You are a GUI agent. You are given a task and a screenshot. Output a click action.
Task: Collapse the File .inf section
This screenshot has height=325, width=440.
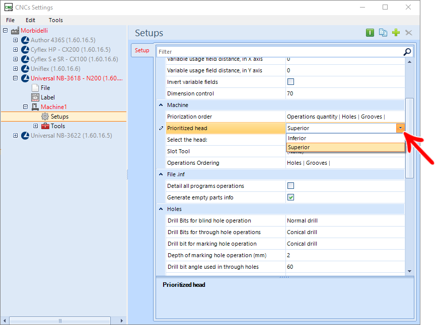tap(161, 174)
